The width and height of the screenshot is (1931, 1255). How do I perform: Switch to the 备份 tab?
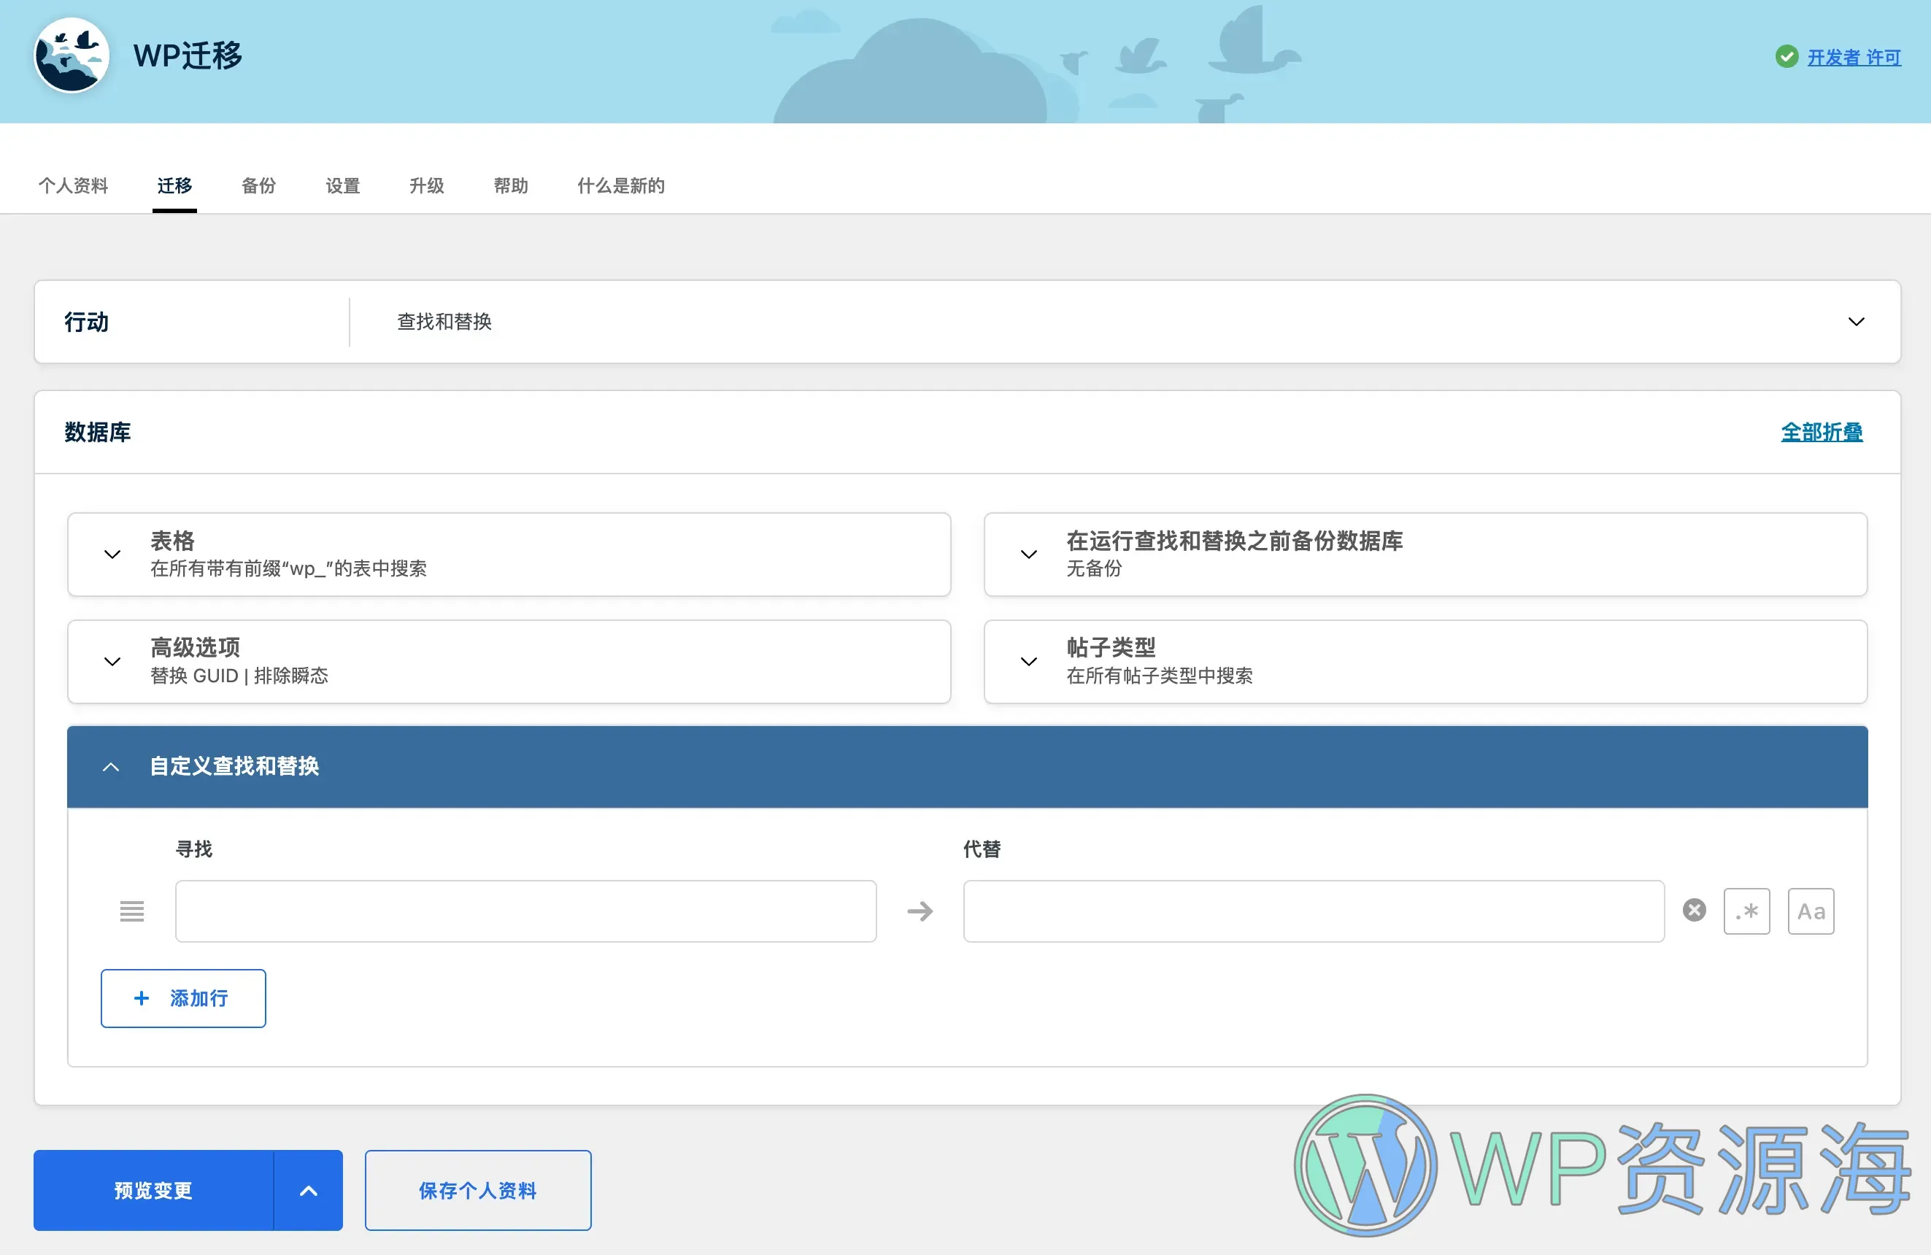click(x=259, y=186)
